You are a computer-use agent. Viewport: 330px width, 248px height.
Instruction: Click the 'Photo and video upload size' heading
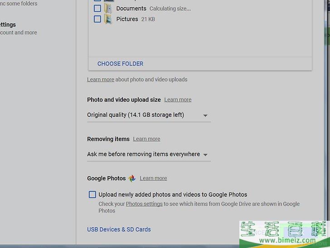coord(124,99)
